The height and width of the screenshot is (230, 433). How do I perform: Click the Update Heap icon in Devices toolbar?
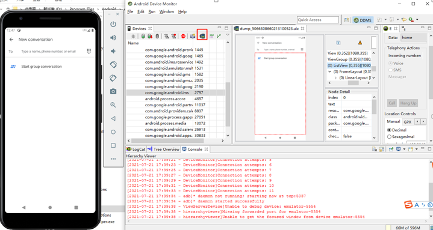tap(143, 36)
